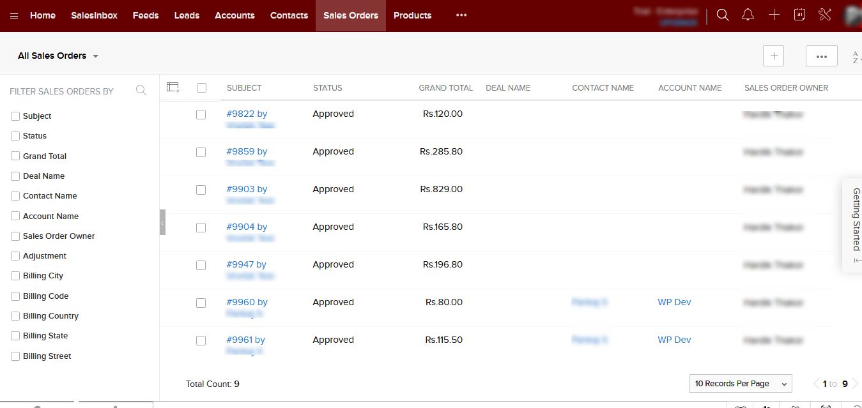Enable the Deal Name filter
Screen dimensions: 862x408
coord(15,176)
